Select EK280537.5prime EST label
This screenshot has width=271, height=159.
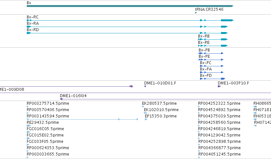point(159,103)
